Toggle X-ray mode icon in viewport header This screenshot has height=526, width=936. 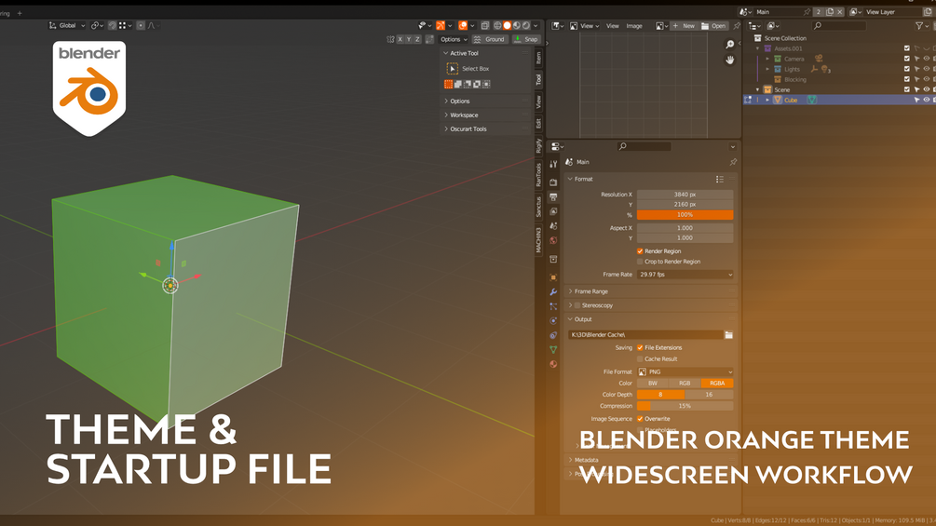tap(484, 26)
